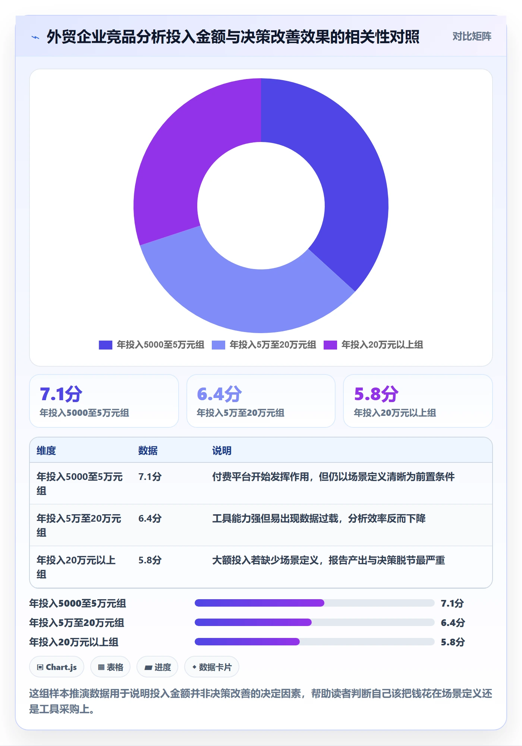The height and width of the screenshot is (746, 522).
Task: Click the 数据卡片 tag chip
Action: point(212,667)
